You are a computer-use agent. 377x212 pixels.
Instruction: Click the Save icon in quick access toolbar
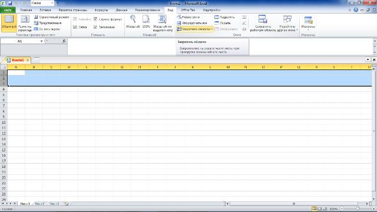click(10, 4)
